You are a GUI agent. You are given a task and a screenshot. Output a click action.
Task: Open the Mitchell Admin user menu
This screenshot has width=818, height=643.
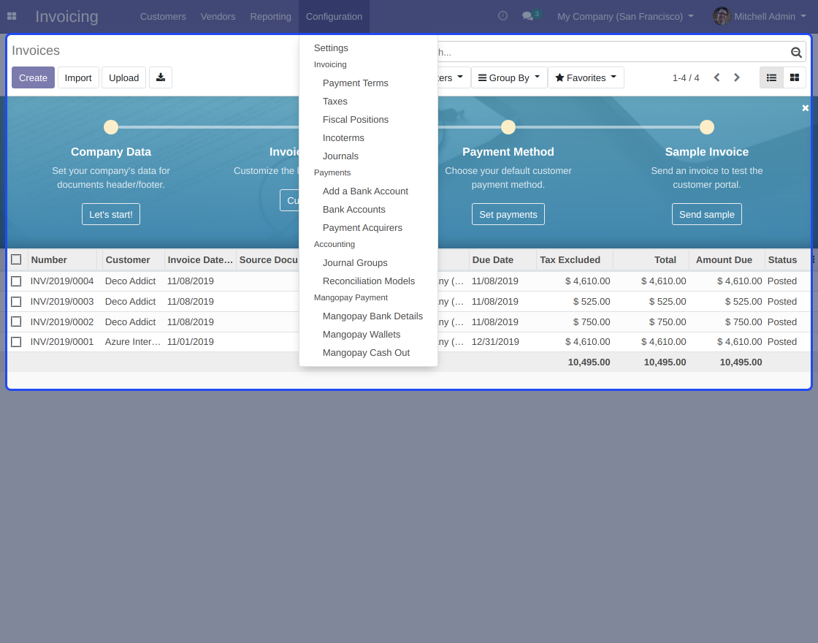click(760, 16)
